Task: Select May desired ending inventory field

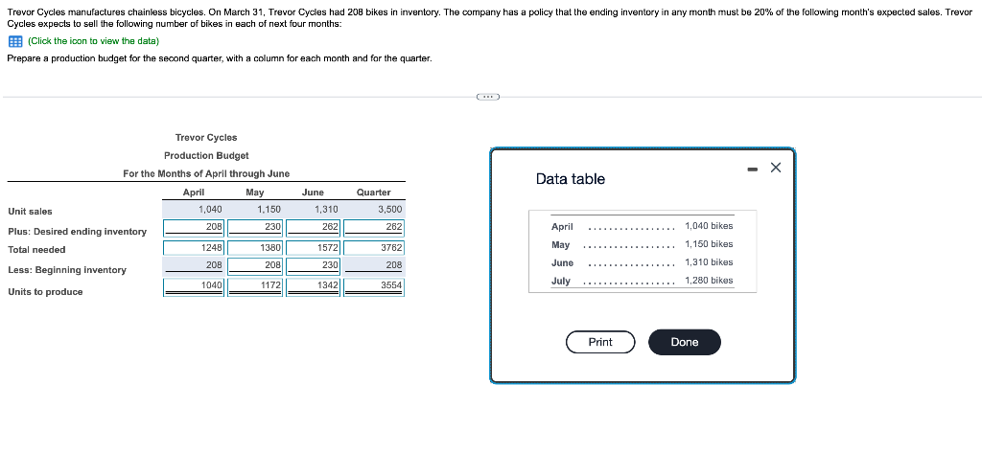Action: click(x=255, y=226)
